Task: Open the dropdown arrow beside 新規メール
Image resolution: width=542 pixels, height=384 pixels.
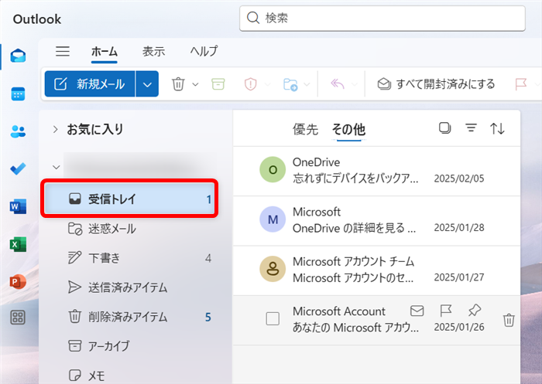Action: pos(147,84)
